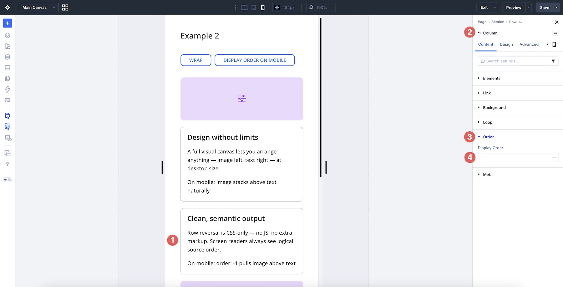Switch to the Advanced tab

[x=529, y=44]
